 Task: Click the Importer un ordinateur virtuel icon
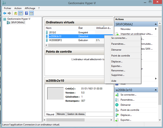pyautogui.click(x=117, y=34)
